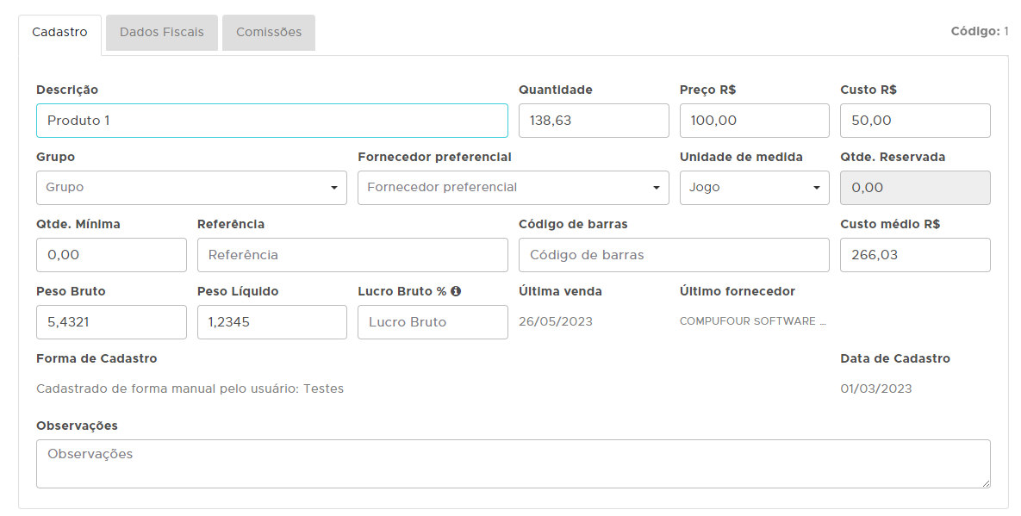The width and height of the screenshot is (1021, 516).
Task: Focus the Quantidade input field
Action: [593, 121]
